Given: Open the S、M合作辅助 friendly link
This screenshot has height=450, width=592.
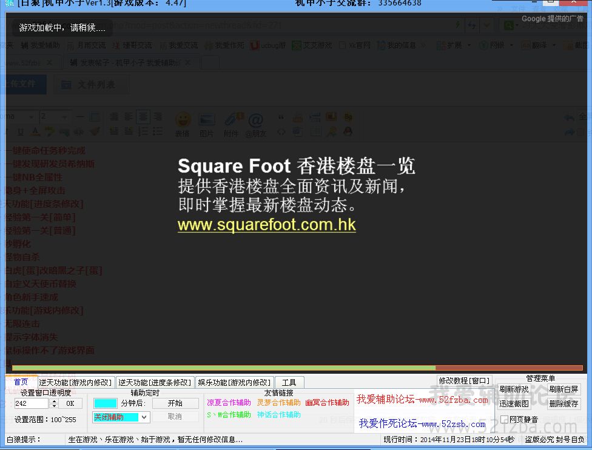Looking at the screenshot, I should pos(229,415).
